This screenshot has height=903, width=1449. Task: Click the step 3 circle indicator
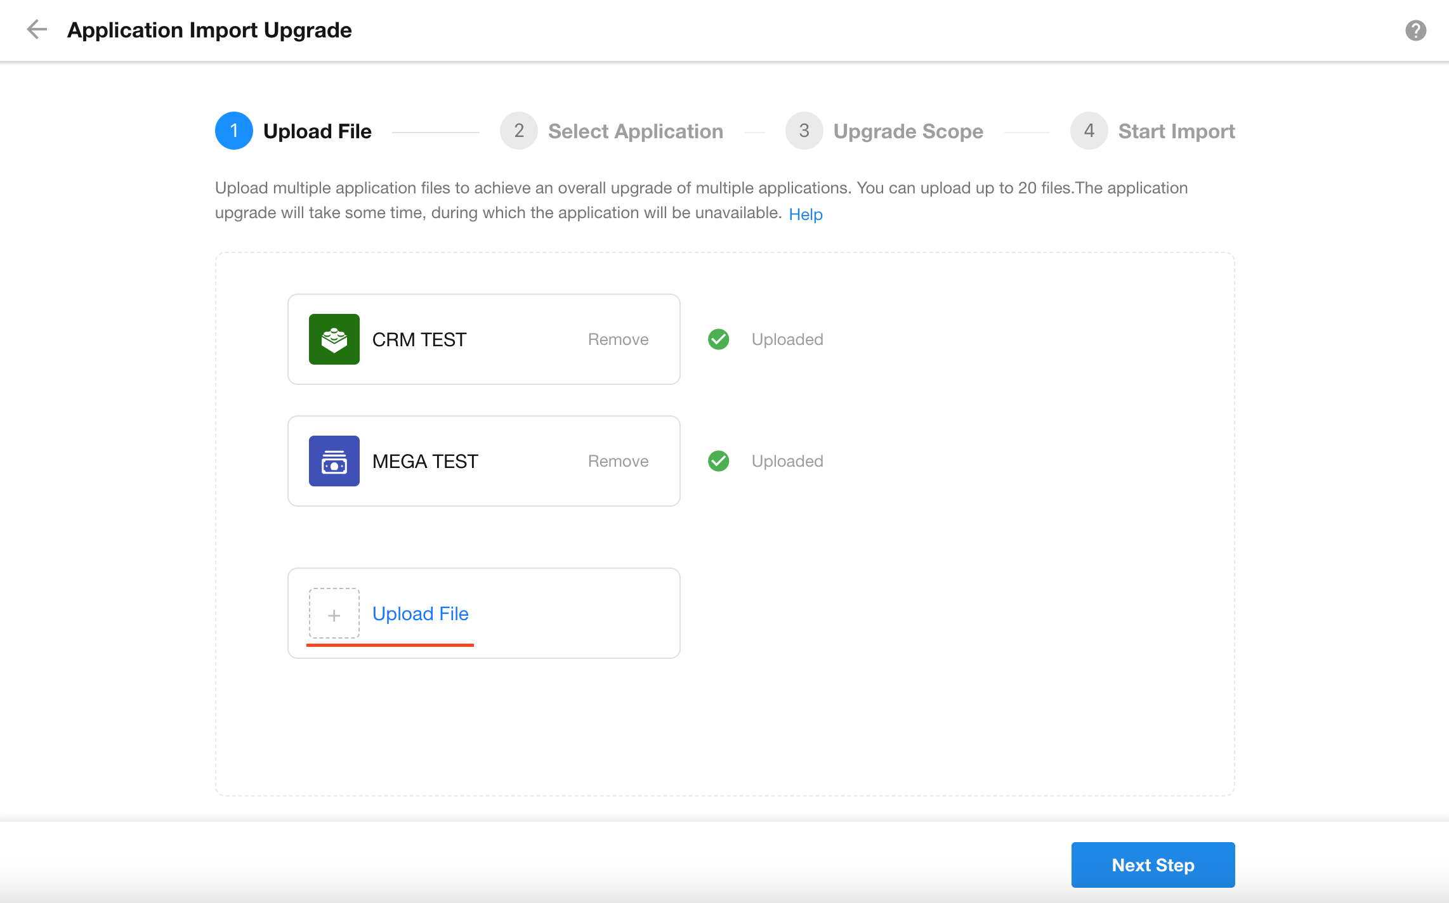pos(804,131)
